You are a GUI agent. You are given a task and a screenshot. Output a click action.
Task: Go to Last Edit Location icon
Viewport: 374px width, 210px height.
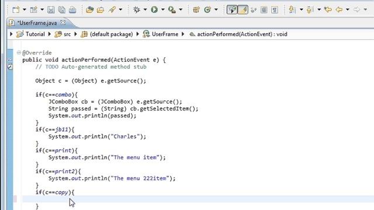[x=328, y=10]
